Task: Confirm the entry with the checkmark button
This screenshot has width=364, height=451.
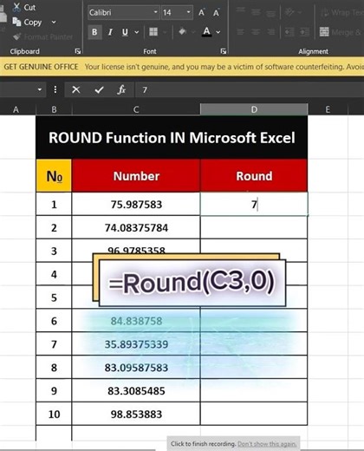Action: 99,90
